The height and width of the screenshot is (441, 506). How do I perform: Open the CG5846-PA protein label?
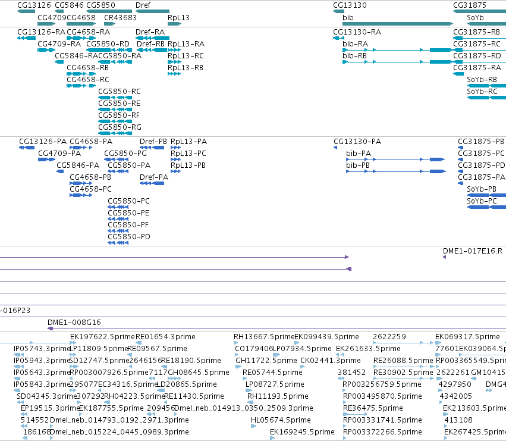78,165
